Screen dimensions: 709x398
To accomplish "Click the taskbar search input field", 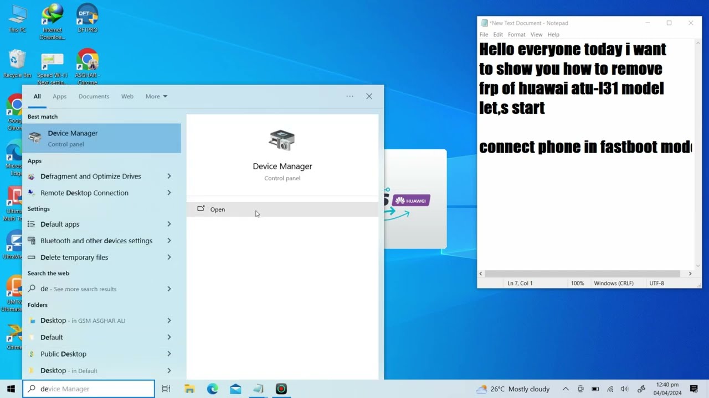I will tap(89, 389).
